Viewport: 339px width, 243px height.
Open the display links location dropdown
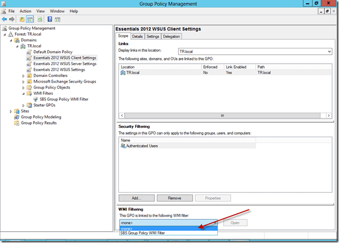(x=329, y=52)
